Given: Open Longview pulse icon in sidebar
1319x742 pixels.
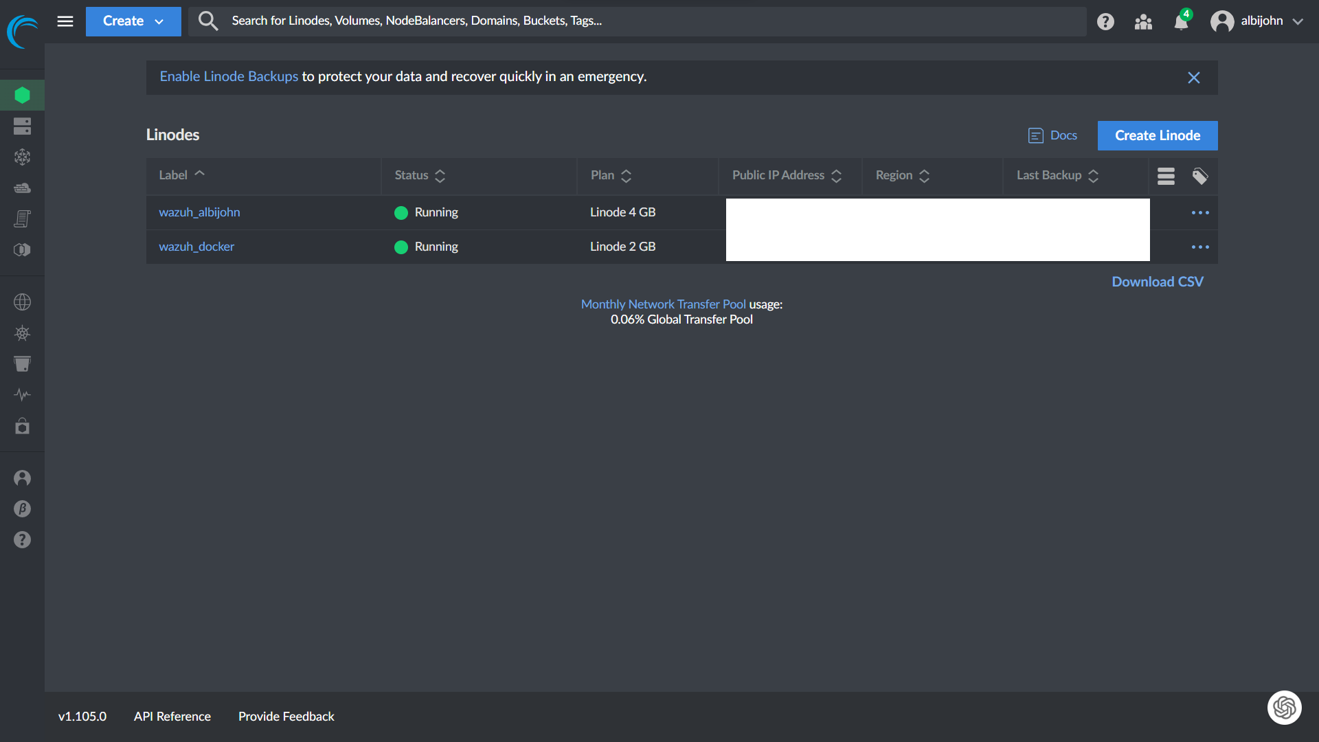Looking at the screenshot, I should [x=23, y=395].
